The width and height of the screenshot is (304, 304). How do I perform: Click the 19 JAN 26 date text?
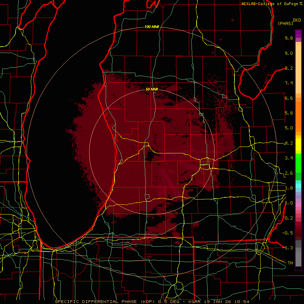(x=218, y=302)
